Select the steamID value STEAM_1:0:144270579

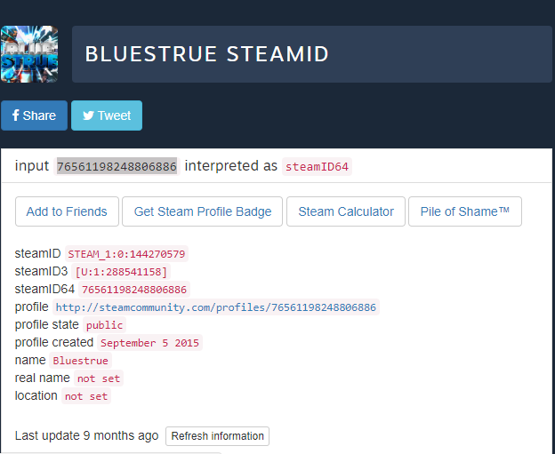126,254
